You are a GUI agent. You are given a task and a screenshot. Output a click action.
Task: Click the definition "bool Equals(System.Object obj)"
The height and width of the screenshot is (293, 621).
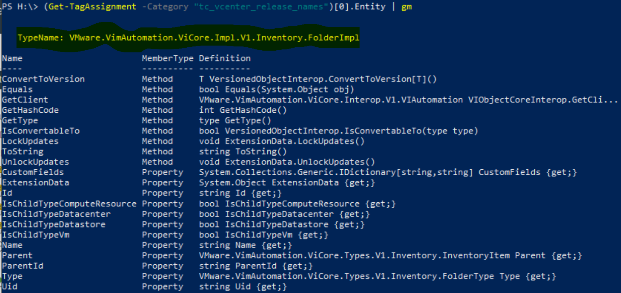pos(277,90)
